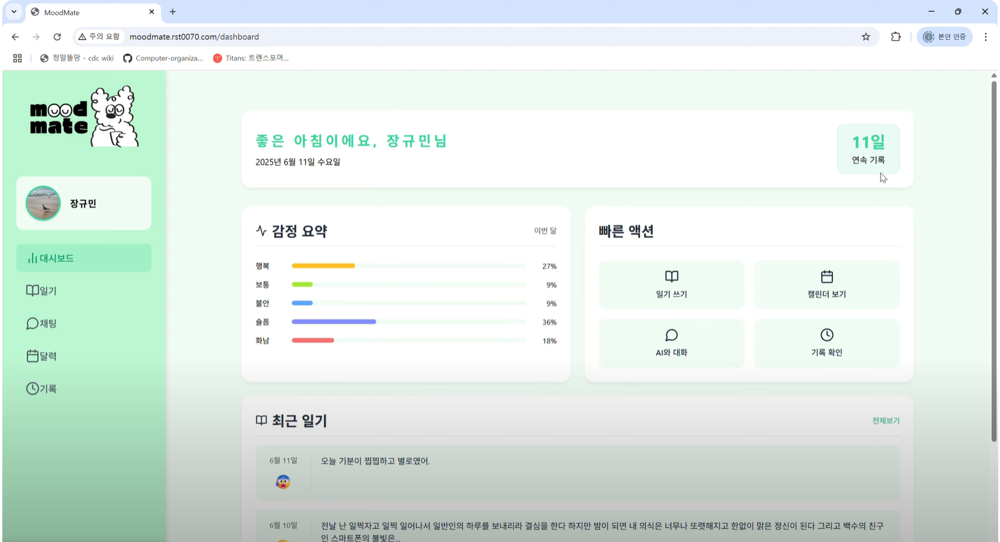Open the 6월 11일 diary entry
The width and height of the screenshot is (1000, 542).
click(577, 472)
